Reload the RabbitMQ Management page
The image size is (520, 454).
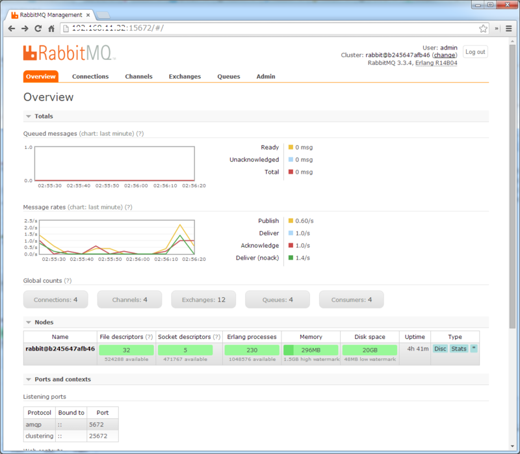[38, 29]
